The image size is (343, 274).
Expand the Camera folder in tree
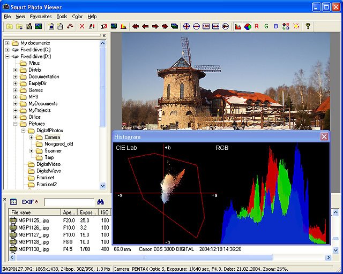32,138
